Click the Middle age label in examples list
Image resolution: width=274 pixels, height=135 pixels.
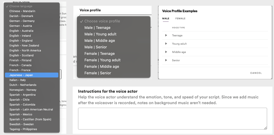click(x=179, y=52)
